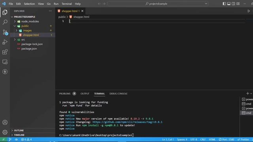Toggle bottom panel layout icon

pos(229,4)
